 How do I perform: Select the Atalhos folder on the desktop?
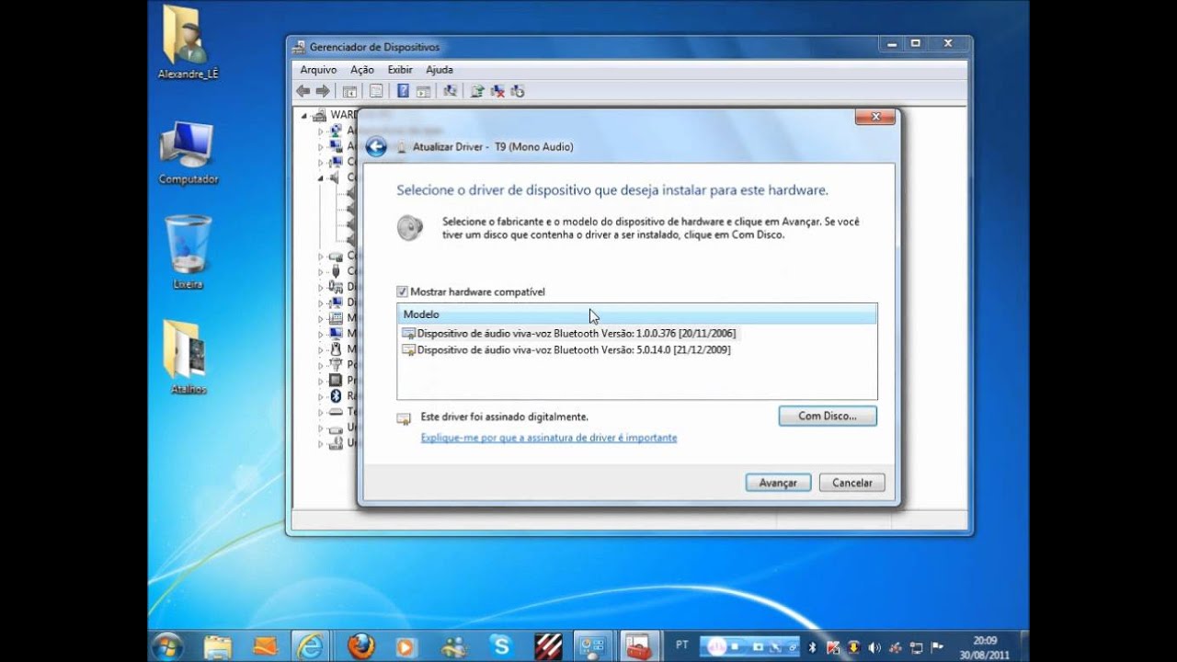(189, 357)
